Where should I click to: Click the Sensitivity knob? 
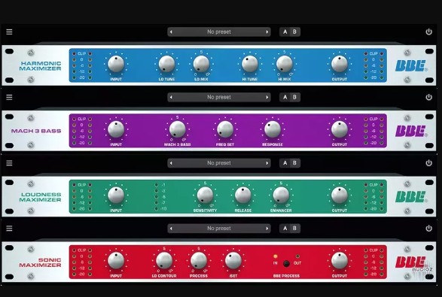pos(205,195)
